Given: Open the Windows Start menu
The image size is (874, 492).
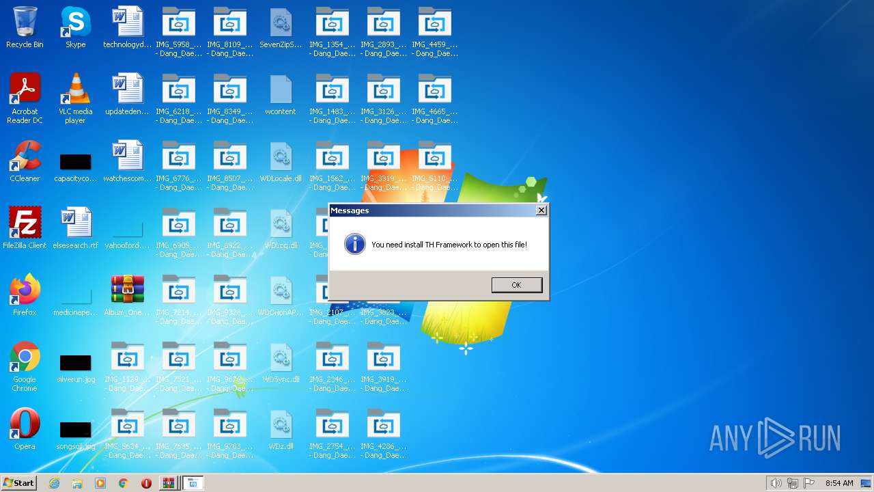Looking at the screenshot, I should click(18, 483).
